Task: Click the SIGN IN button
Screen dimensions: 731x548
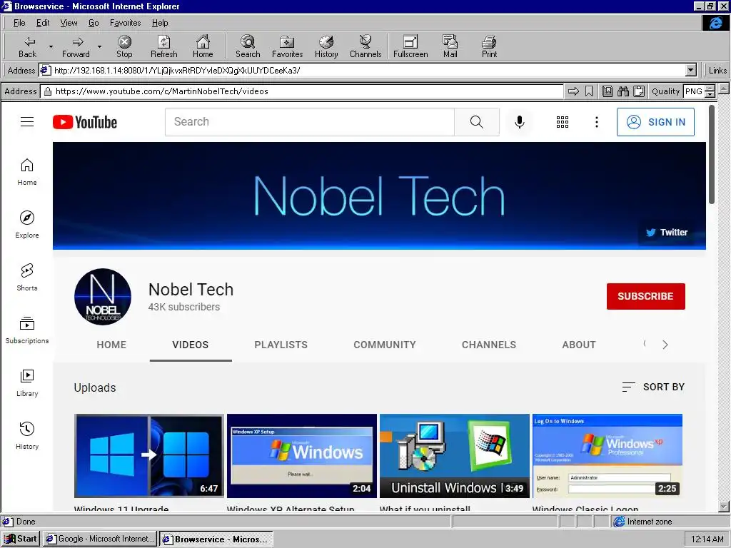Action: click(x=655, y=122)
